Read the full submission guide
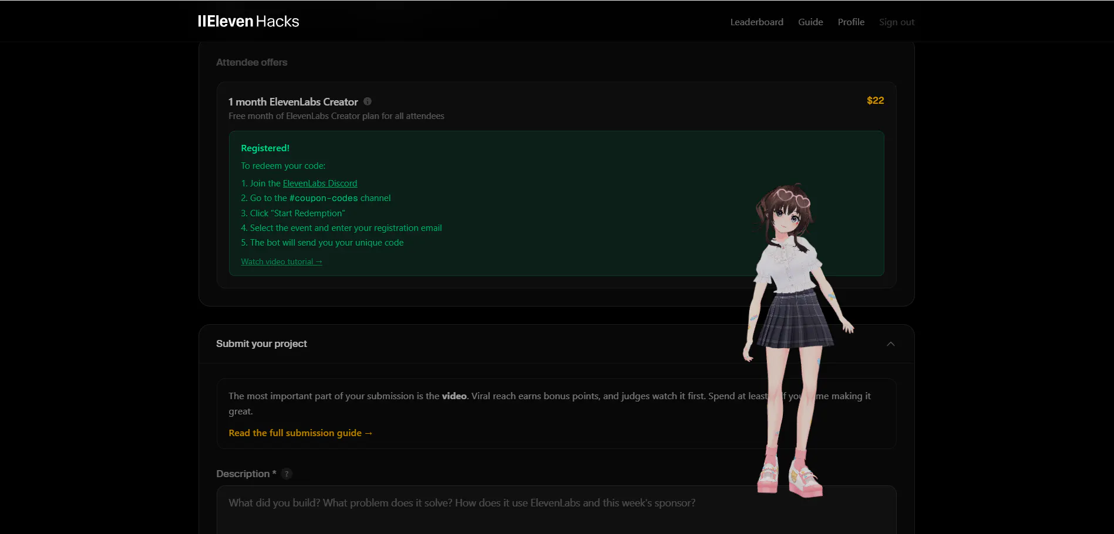Screen dimensions: 1114x534 pyautogui.click(x=301, y=433)
